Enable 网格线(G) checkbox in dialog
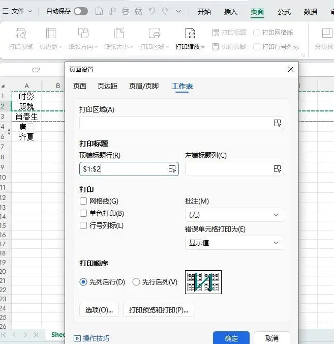The height and width of the screenshot is (344, 334). [83, 201]
